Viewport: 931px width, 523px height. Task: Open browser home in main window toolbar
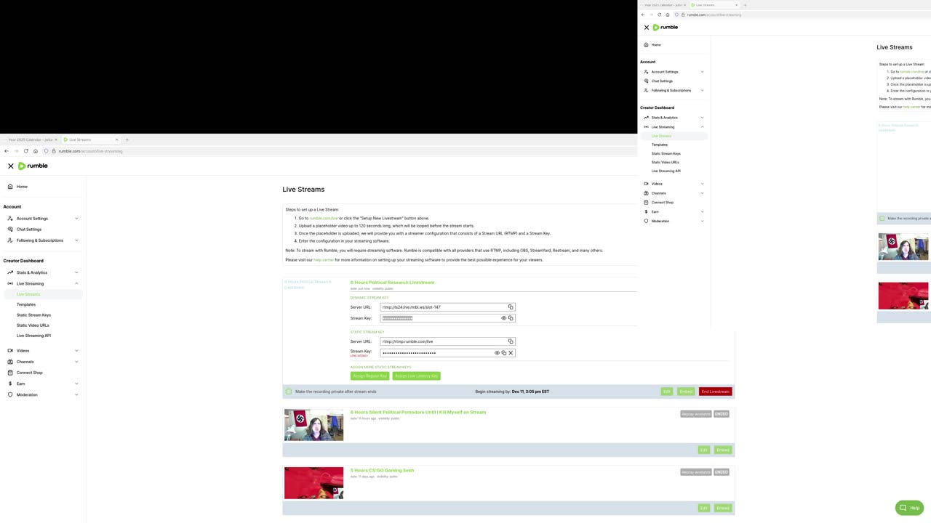35,151
